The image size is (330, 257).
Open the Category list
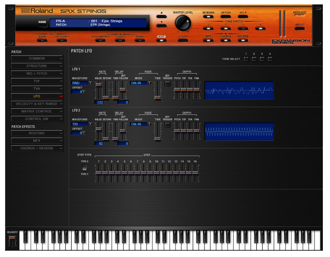pos(61,40)
